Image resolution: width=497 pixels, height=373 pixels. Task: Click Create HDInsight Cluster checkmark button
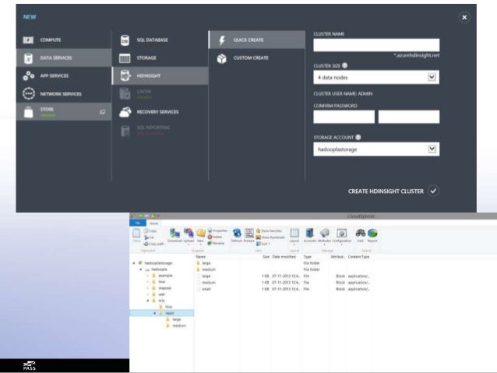pos(433,191)
